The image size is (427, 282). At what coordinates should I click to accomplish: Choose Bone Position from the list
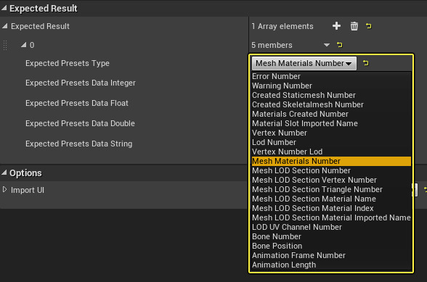tap(331, 246)
